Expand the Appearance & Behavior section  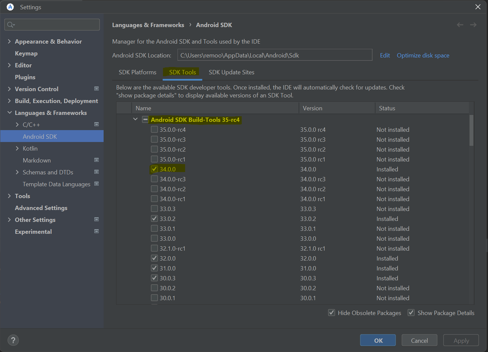[x=9, y=41]
